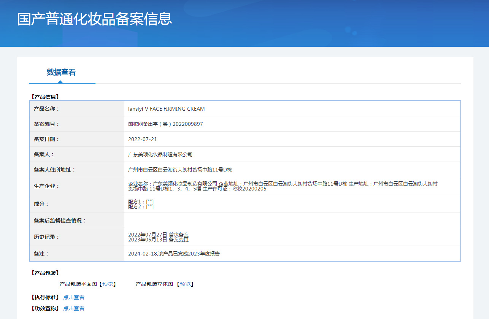Open 点击查看 link for 功效宣称
Viewport: 489px width, 319px height.
click(x=74, y=308)
